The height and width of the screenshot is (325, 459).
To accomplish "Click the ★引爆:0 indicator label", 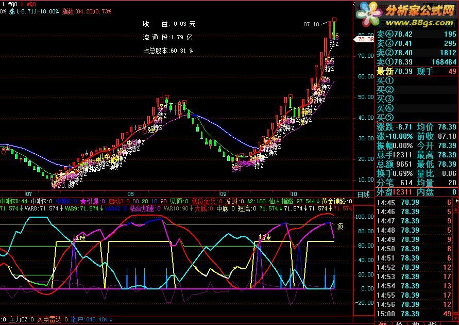I will (x=93, y=201).
